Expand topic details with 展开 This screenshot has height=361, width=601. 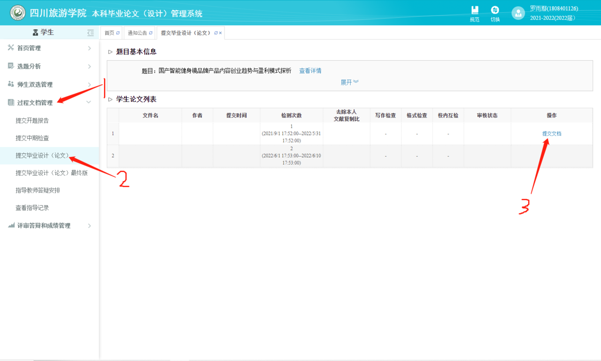tap(350, 82)
